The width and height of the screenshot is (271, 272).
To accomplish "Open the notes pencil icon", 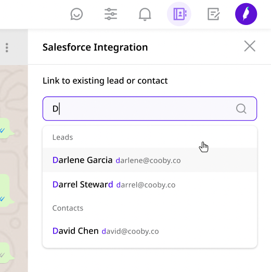I will 213,14.
